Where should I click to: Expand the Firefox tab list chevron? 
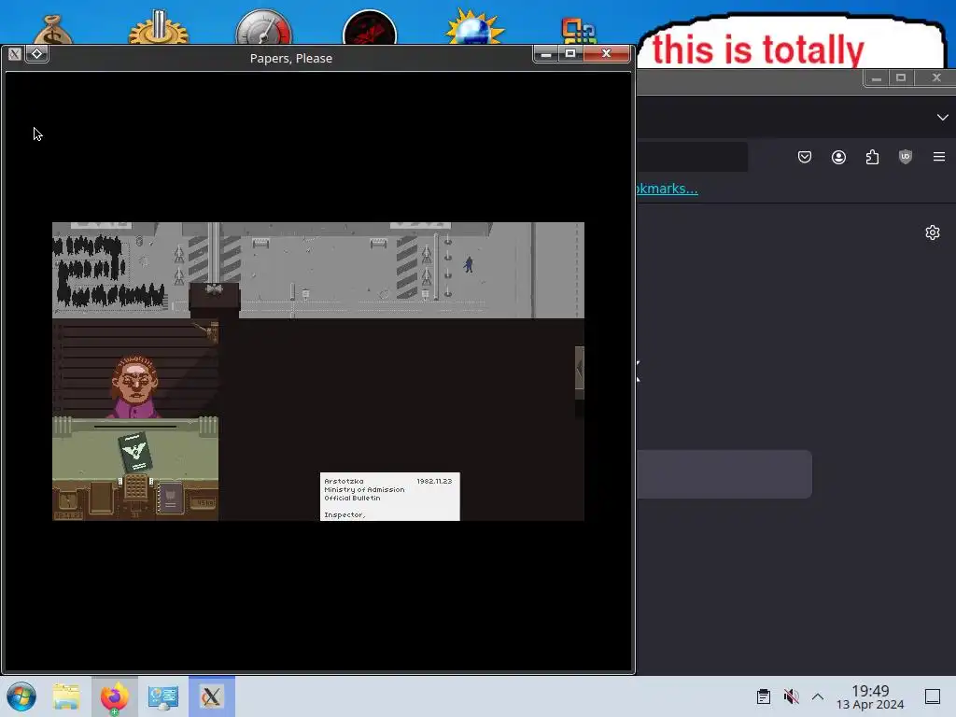pos(943,117)
